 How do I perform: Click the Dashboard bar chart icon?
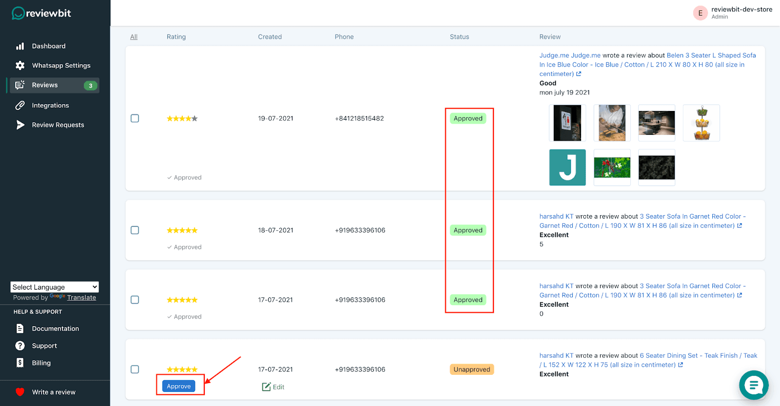click(x=20, y=46)
